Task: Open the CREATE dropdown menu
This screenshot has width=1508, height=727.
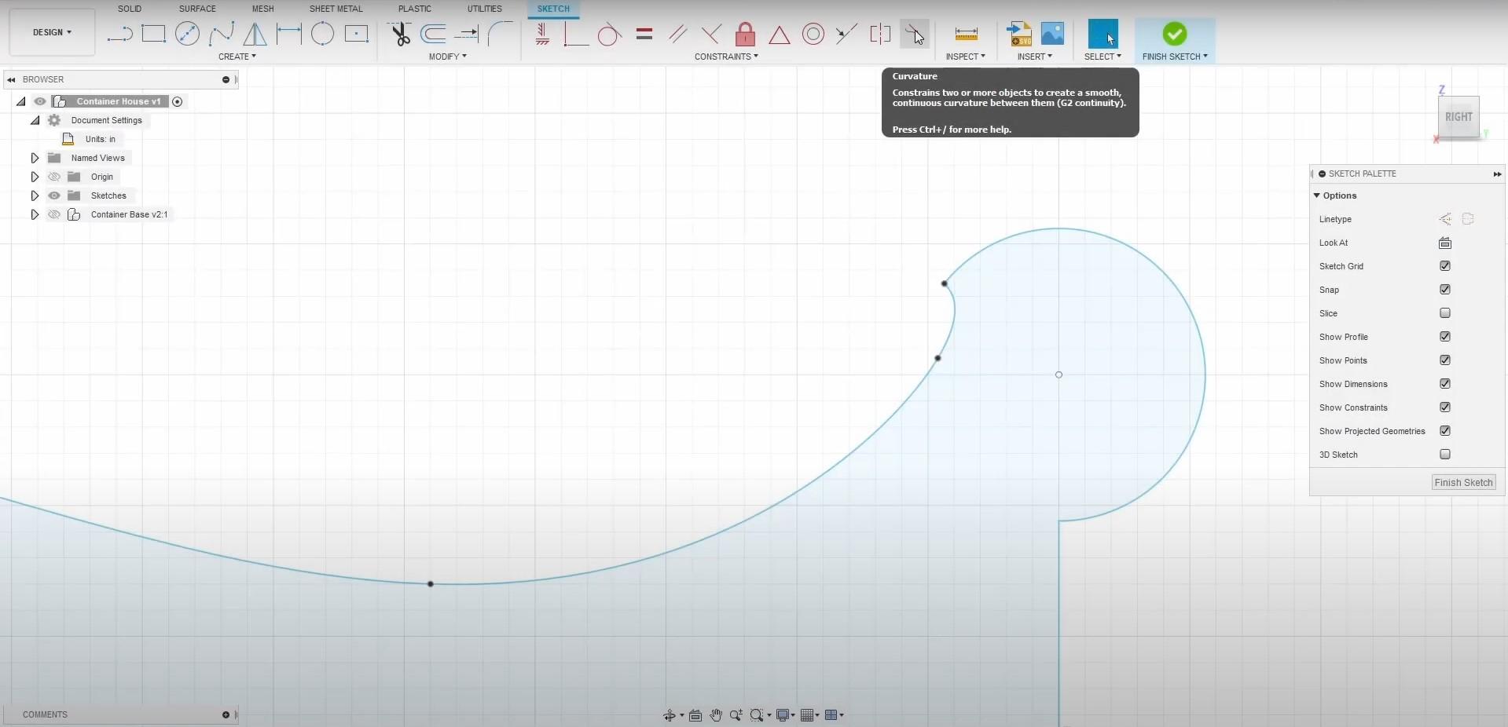Action: 237,56
